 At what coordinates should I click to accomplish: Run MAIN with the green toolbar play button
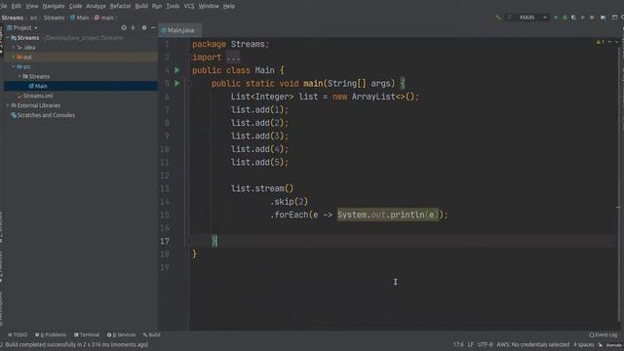[556, 18]
